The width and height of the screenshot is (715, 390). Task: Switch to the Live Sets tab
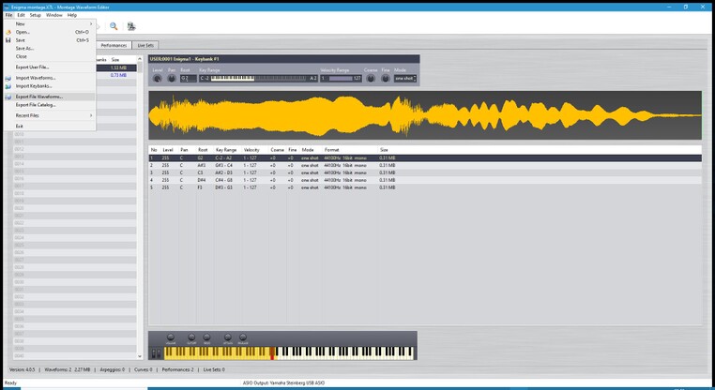[x=145, y=45]
